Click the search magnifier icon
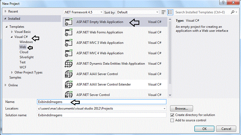The image size is (241, 135). (233, 12)
